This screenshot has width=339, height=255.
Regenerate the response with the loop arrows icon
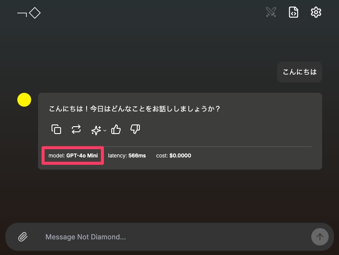click(76, 129)
